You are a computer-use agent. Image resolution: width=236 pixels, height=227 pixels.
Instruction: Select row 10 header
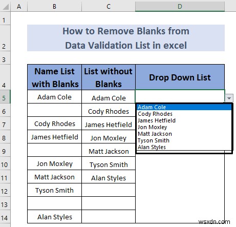tap(5, 163)
